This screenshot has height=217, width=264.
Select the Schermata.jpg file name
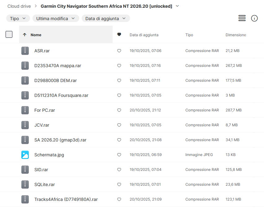49,155
